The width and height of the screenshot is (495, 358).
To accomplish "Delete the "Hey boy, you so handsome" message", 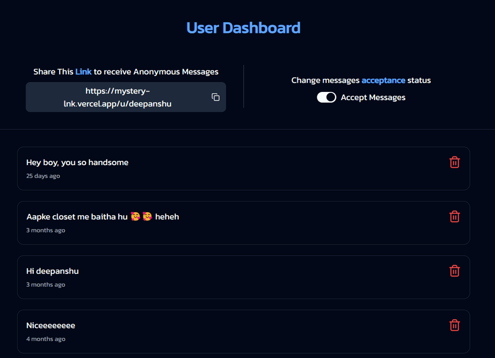I will tap(454, 162).
